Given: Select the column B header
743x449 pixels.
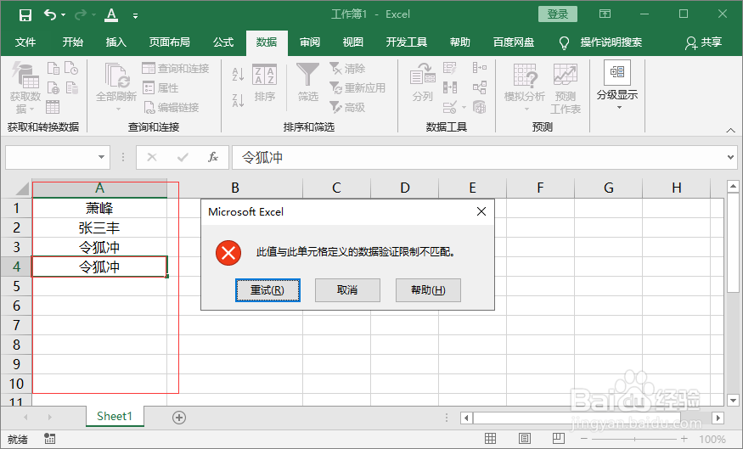Looking at the screenshot, I should pyautogui.click(x=235, y=188).
